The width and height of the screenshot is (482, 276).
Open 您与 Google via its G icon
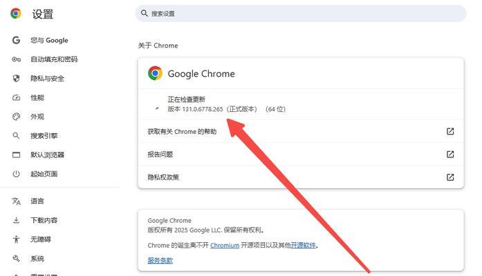(x=16, y=40)
